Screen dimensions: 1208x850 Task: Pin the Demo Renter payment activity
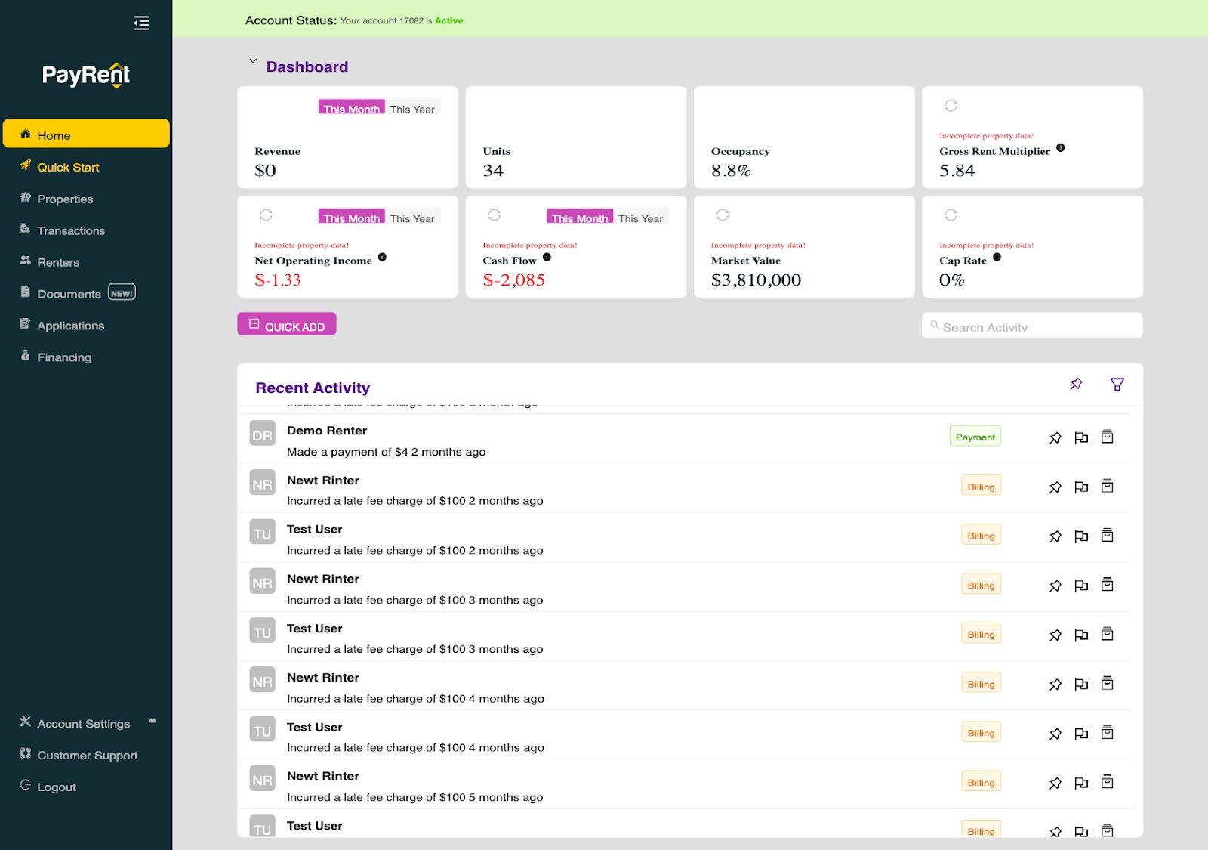tap(1055, 438)
